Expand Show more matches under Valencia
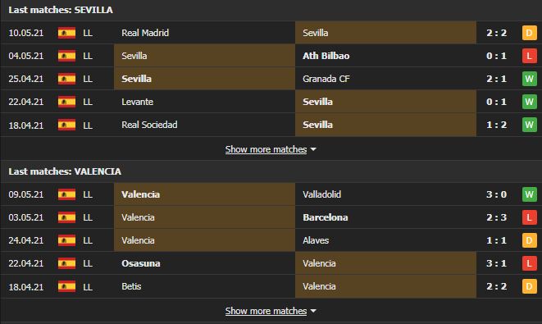This screenshot has width=542, height=324. (266, 311)
